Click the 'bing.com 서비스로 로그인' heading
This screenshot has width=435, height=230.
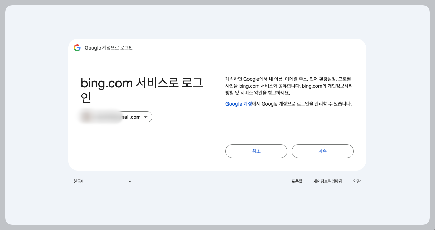pyautogui.click(x=142, y=90)
